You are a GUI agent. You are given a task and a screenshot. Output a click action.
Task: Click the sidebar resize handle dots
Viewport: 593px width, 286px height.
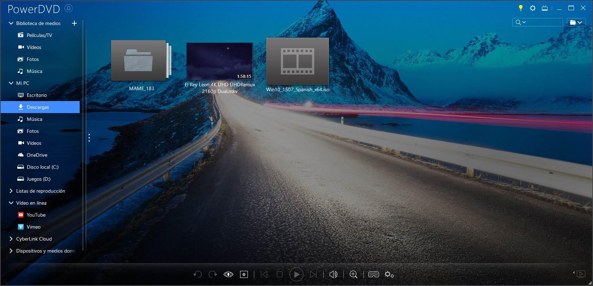(89, 138)
